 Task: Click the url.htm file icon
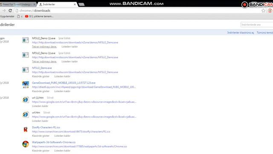[26, 115]
